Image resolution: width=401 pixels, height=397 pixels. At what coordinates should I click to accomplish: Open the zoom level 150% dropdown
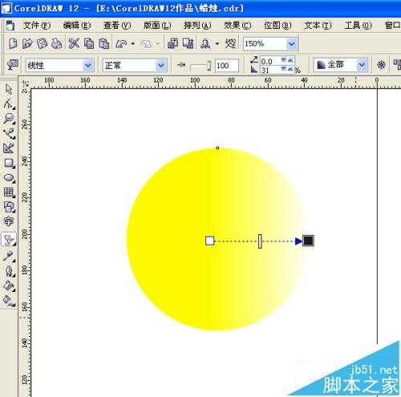291,43
